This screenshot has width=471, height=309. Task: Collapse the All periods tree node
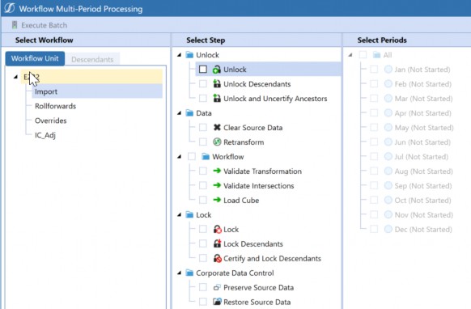coord(350,55)
